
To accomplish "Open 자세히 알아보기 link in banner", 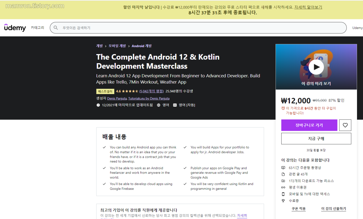I will 308,7.
